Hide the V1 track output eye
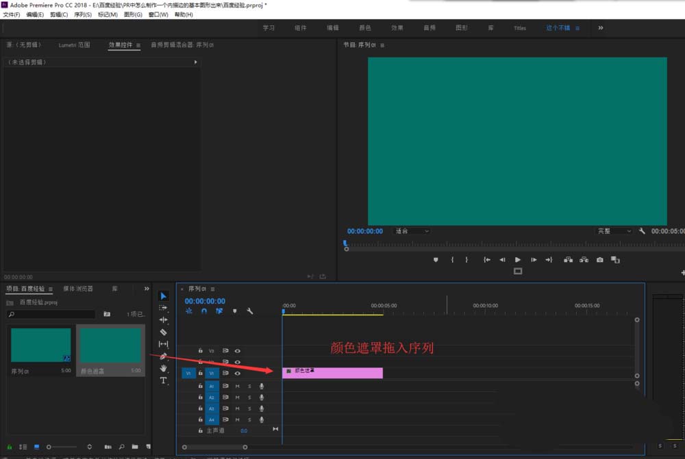This screenshot has height=459, width=685. pos(237,373)
